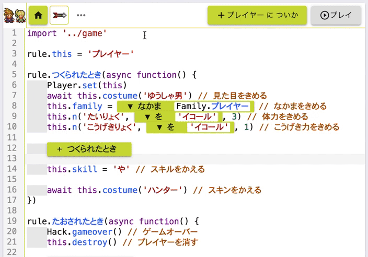Click the 'イコール' field on line 10
368x257 pixels.
(x=209, y=127)
